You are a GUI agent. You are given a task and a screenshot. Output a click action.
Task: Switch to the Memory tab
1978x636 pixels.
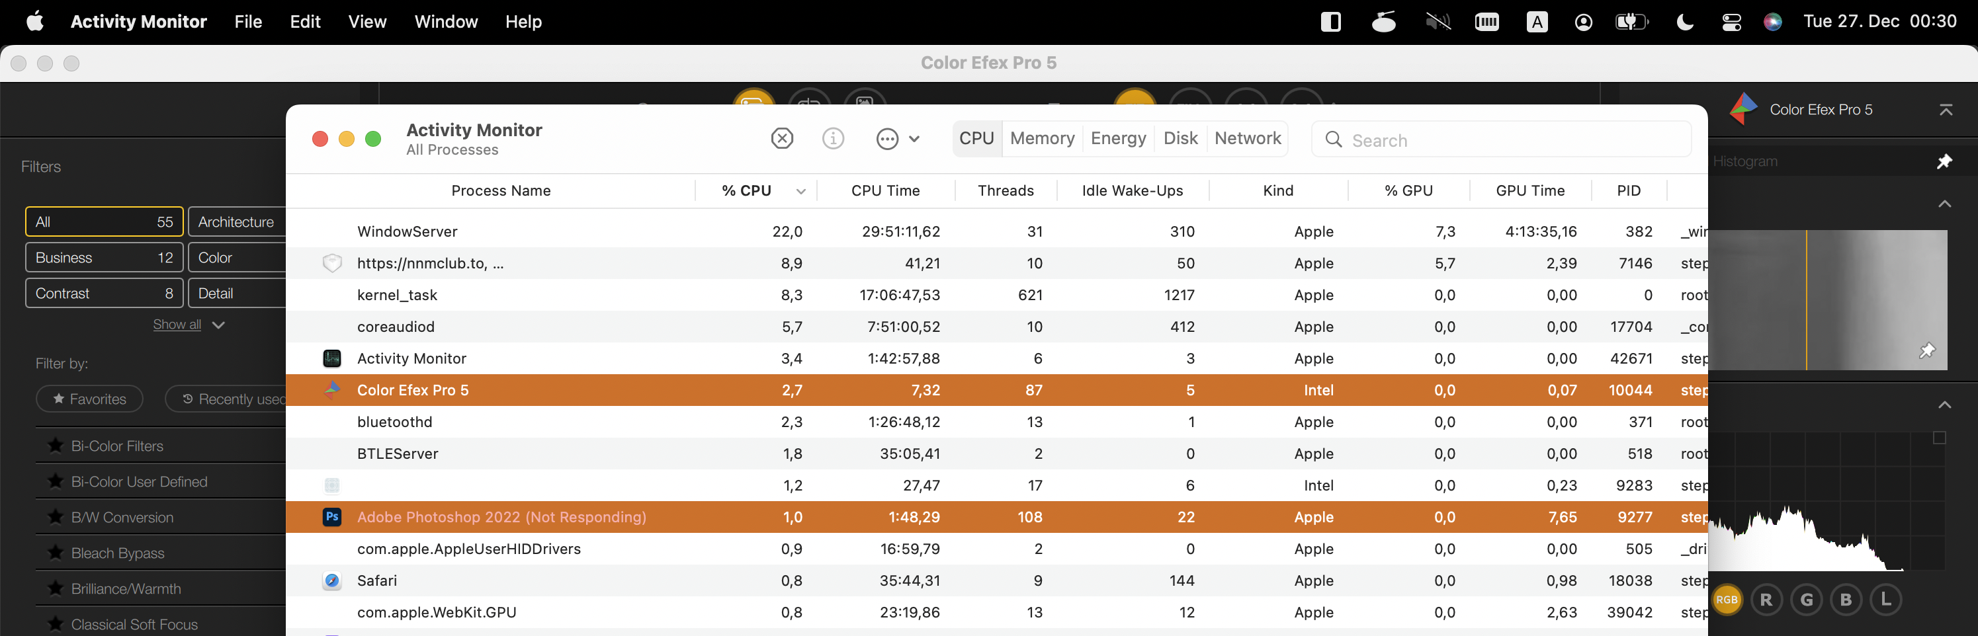tap(1042, 139)
